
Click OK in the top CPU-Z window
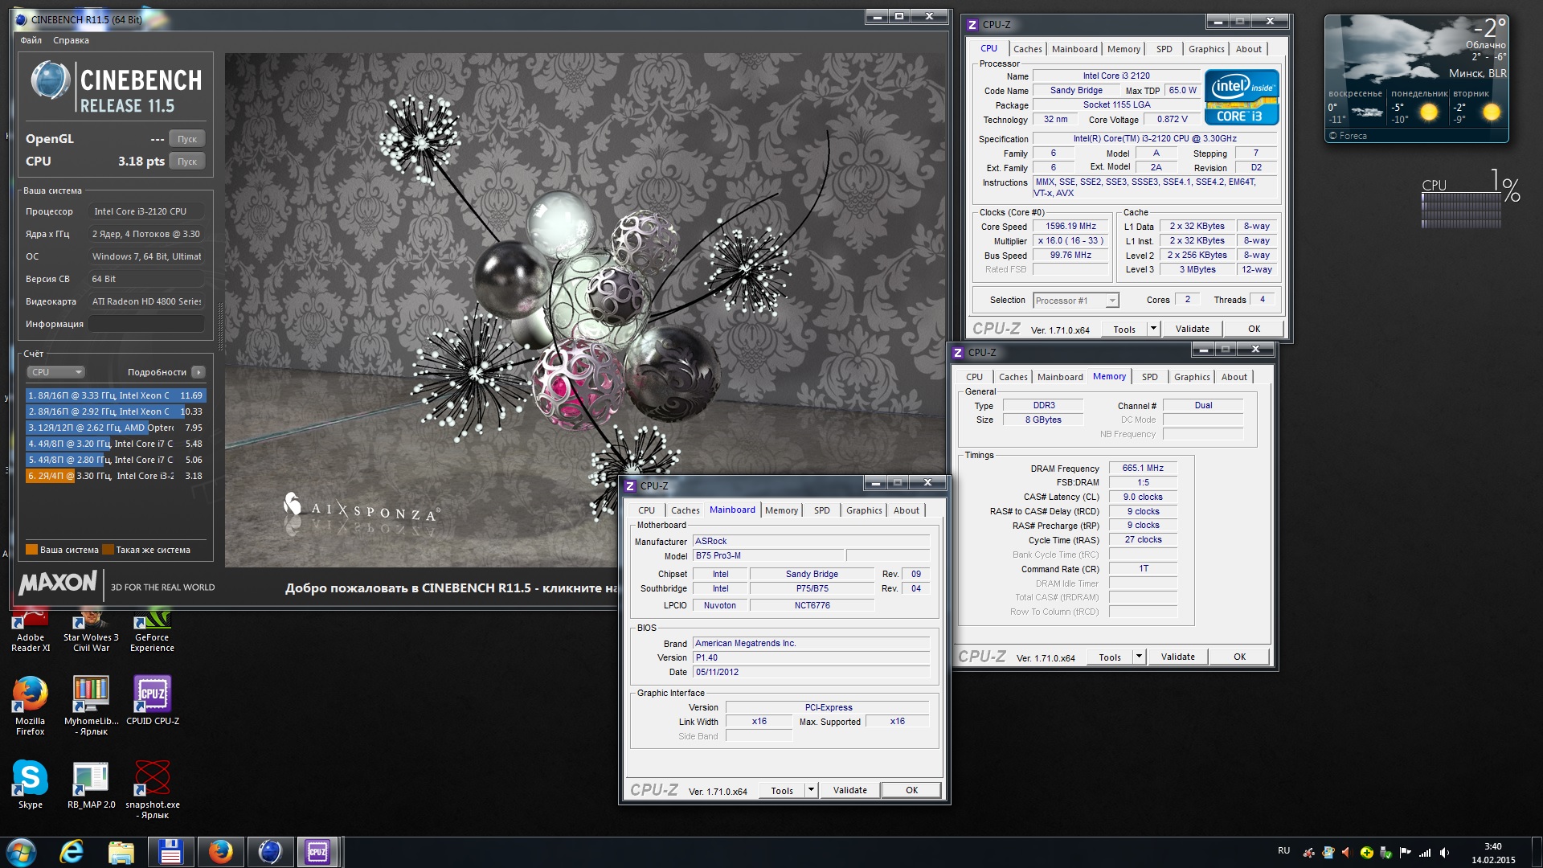[1254, 330]
